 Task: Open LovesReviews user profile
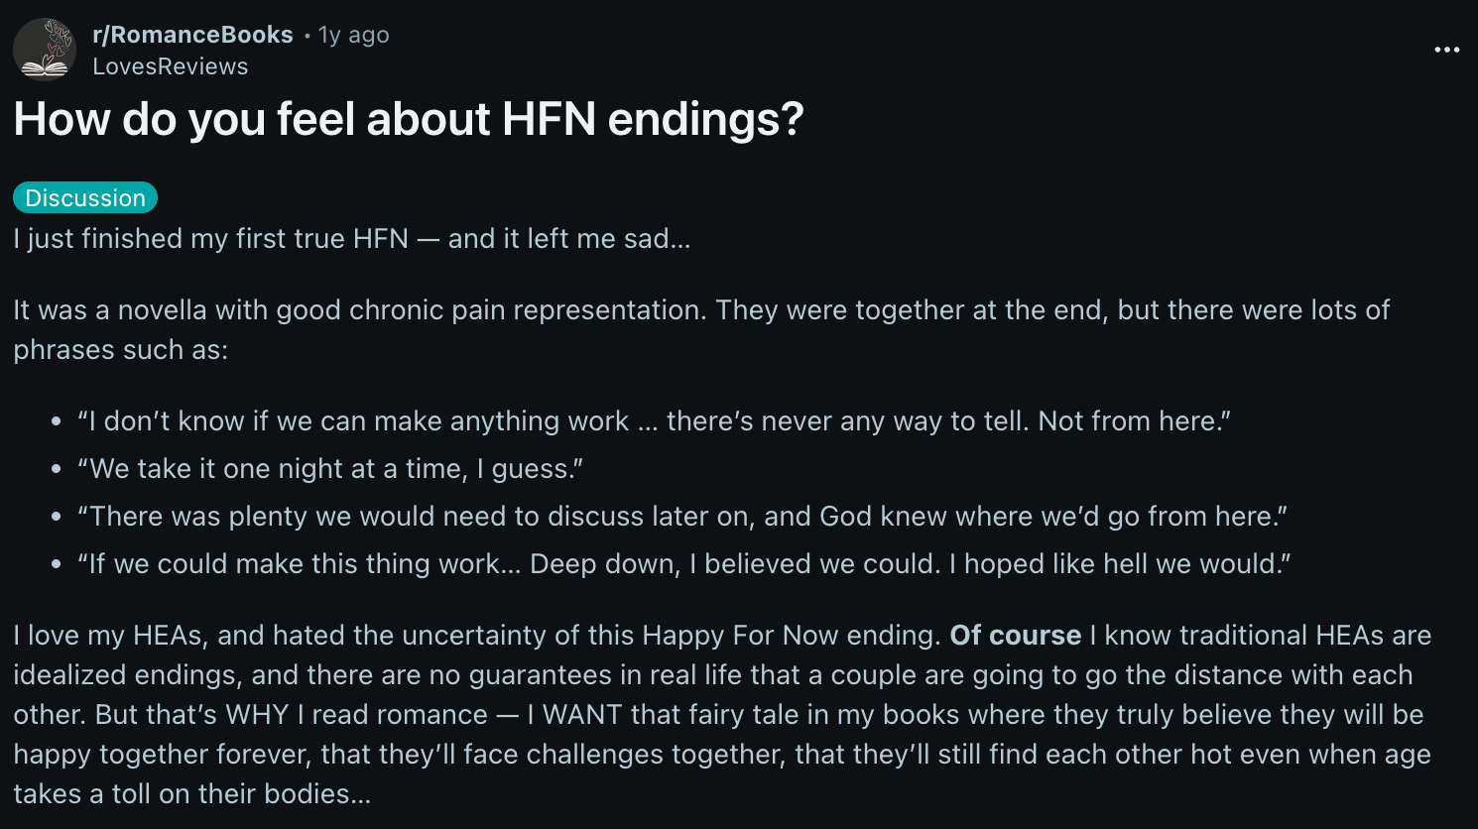(x=169, y=66)
